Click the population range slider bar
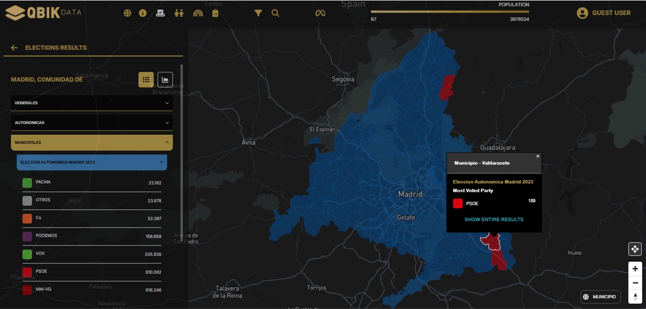 click(450, 11)
